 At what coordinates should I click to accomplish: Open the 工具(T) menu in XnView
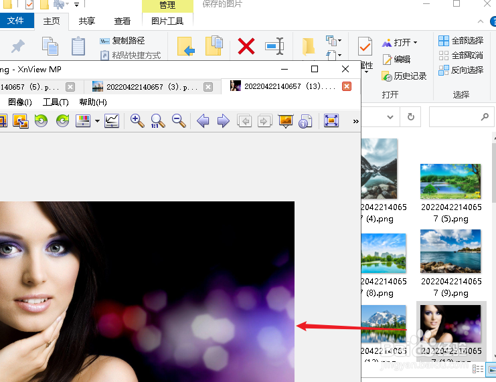tap(56, 102)
